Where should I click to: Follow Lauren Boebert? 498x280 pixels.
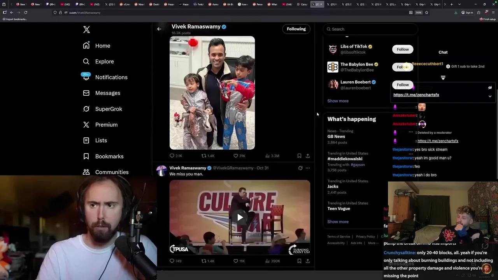403,85
